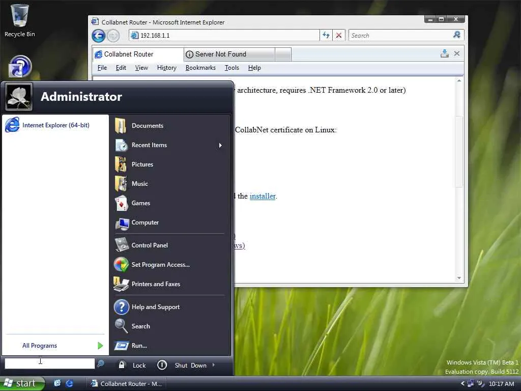This screenshot has width=521, height=391.
Task: Click the page icon in the address bar
Action: coord(134,35)
